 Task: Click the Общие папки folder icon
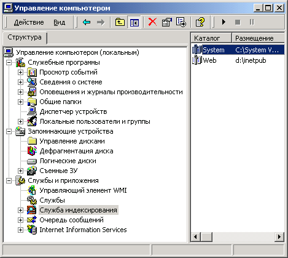[x=32, y=102]
